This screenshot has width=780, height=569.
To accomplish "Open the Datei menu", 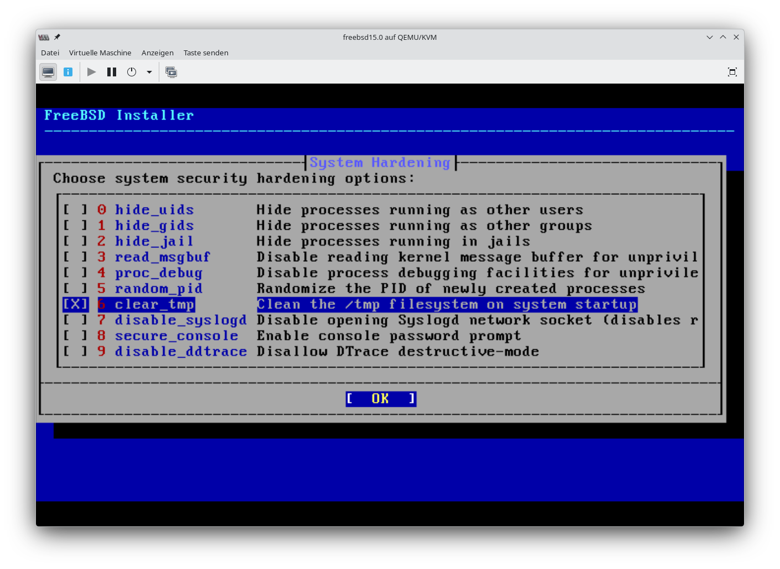I will [x=50, y=53].
